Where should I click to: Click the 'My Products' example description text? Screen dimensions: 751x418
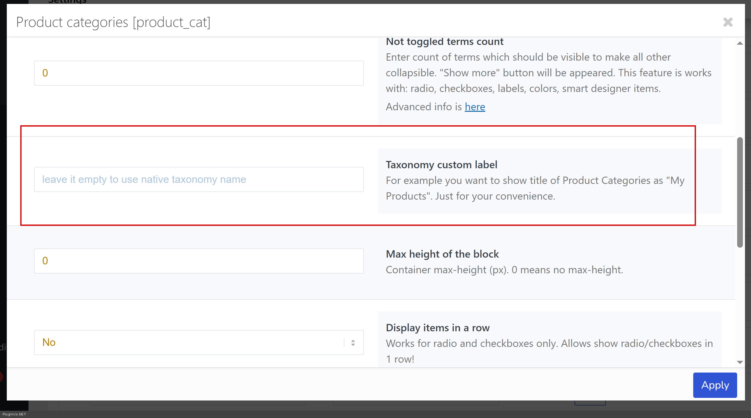click(x=535, y=188)
